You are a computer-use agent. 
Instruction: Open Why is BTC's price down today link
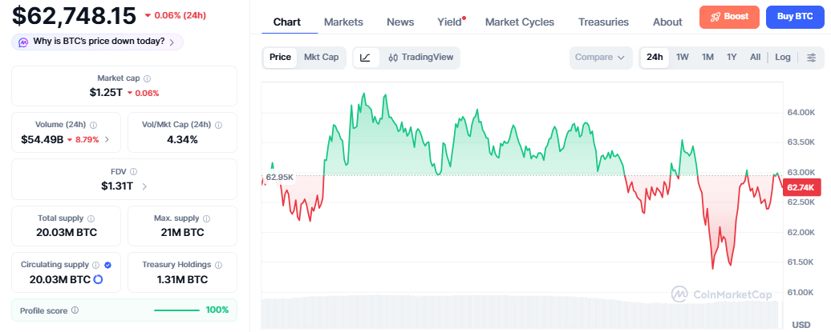(98, 42)
